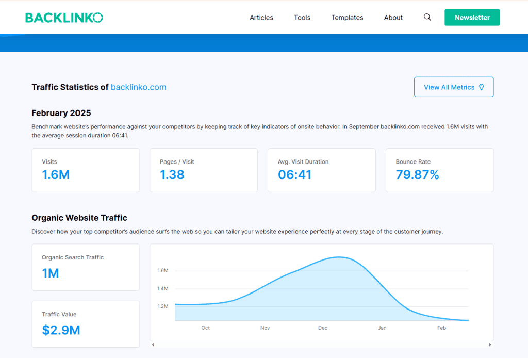This screenshot has width=528, height=358.
Task: Click the Feb label on chart axis
Action: (441, 328)
